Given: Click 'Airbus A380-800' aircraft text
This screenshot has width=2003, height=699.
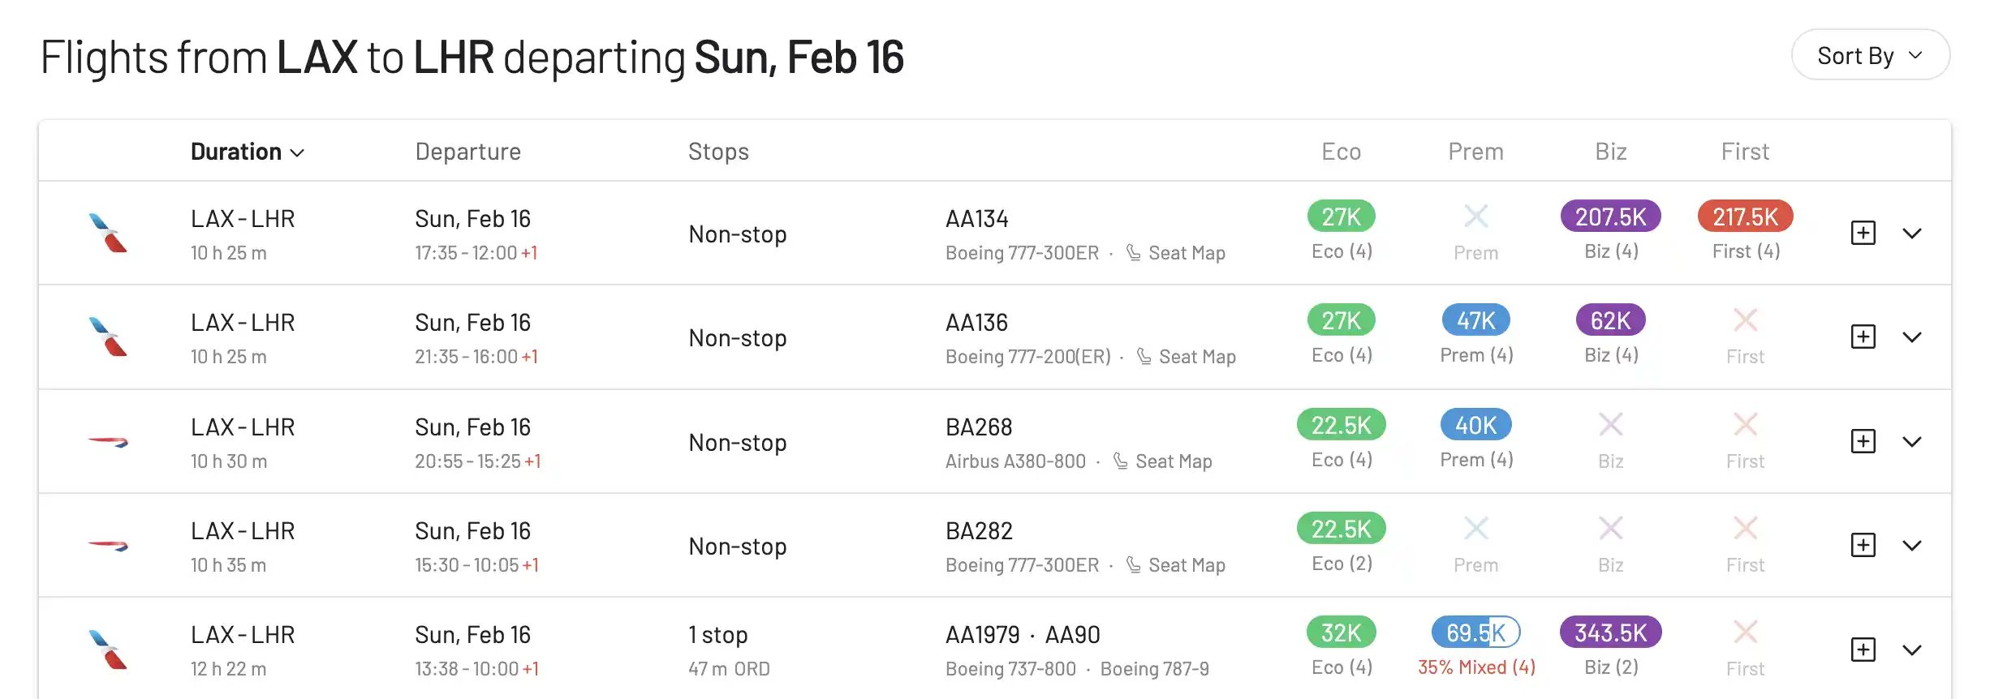Looking at the screenshot, I should [1015, 461].
